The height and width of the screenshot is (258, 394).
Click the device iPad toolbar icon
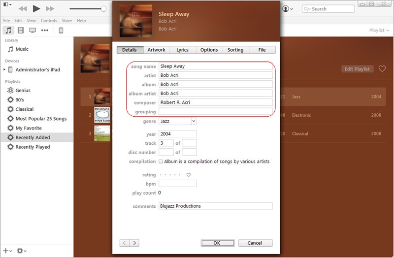point(61,31)
